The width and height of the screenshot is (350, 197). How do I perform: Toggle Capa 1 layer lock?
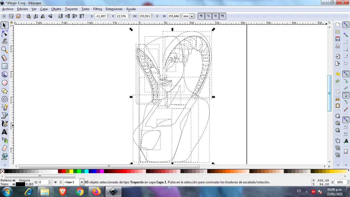pos(60,182)
